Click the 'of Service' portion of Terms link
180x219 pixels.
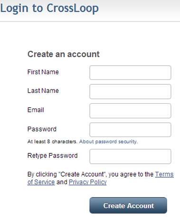click(41, 182)
